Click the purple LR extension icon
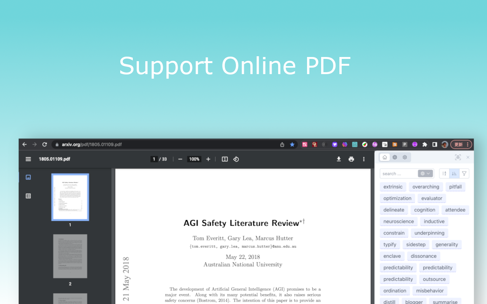 [x=375, y=144]
